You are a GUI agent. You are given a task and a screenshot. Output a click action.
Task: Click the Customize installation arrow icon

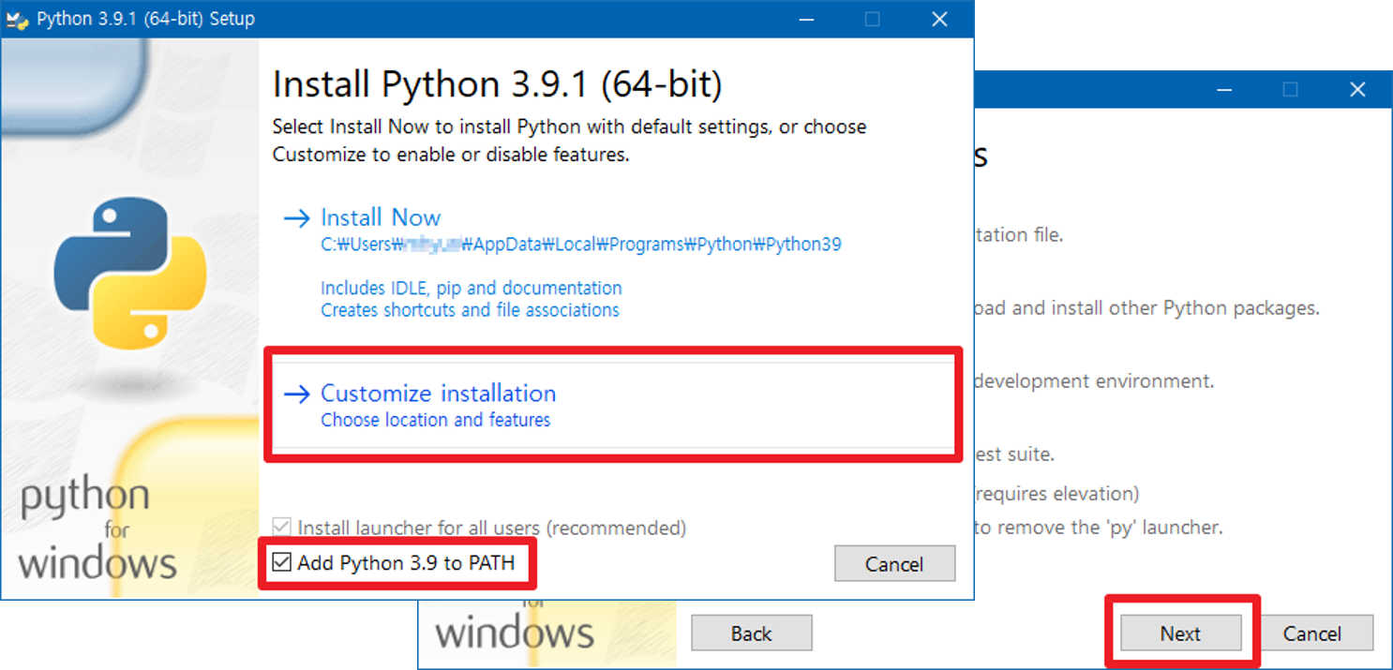pyautogui.click(x=296, y=395)
